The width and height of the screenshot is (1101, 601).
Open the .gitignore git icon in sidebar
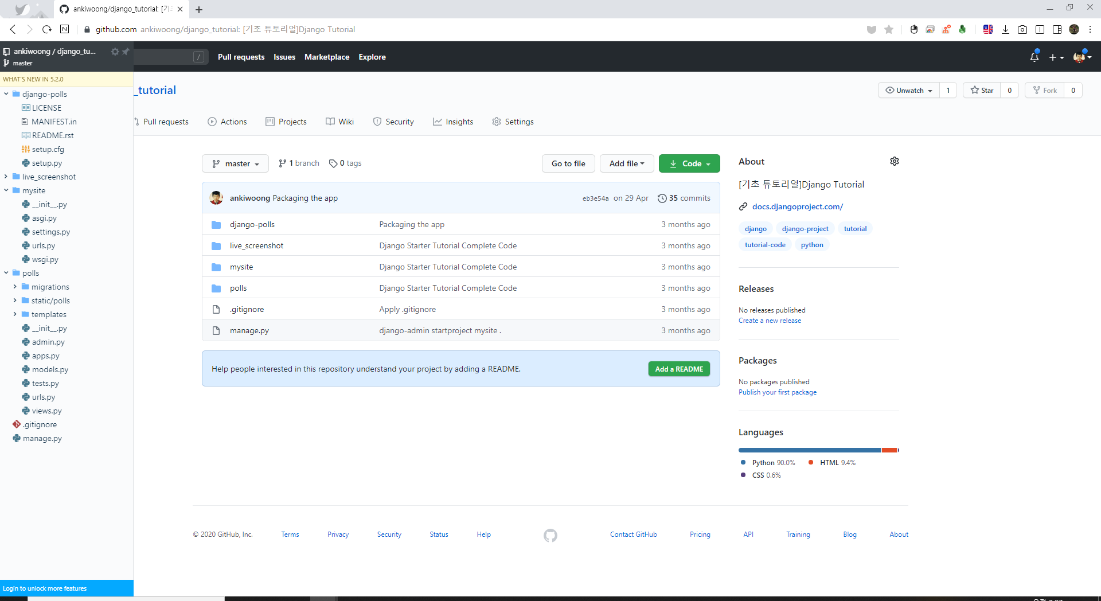17,424
